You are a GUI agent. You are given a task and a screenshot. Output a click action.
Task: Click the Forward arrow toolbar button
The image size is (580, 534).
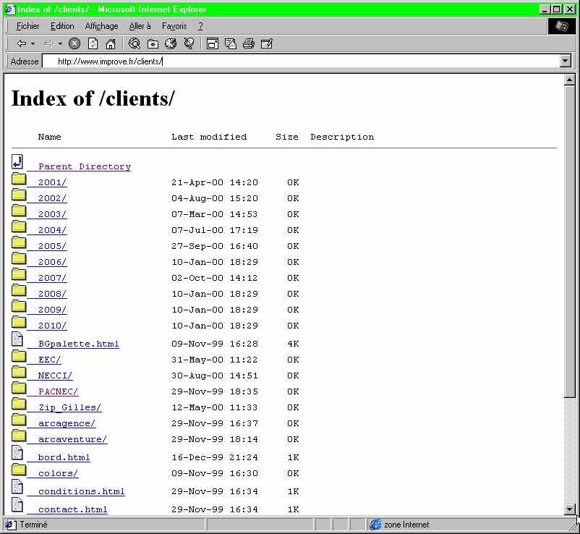tap(49, 43)
